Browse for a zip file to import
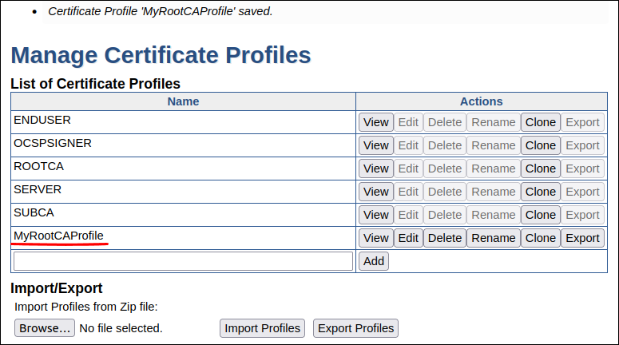The height and width of the screenshot is (345, 619). [x=45, y=328]
